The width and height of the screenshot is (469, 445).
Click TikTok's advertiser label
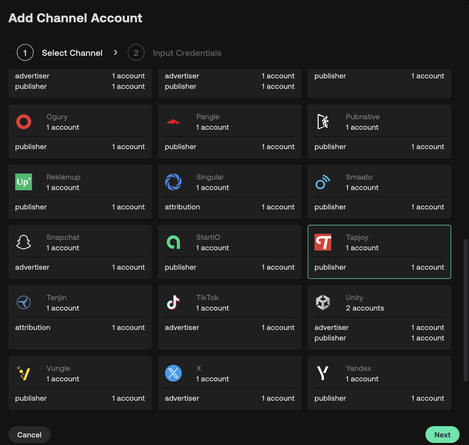point(182,327)
